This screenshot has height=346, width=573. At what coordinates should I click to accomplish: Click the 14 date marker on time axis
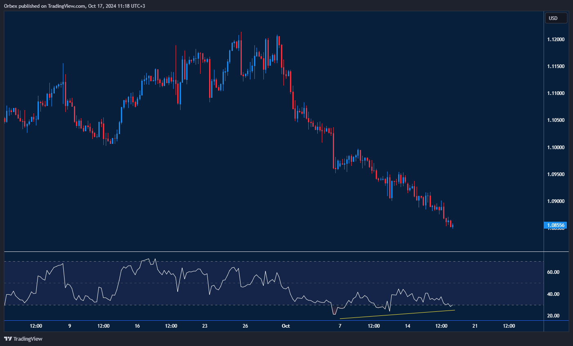[408, 326]
